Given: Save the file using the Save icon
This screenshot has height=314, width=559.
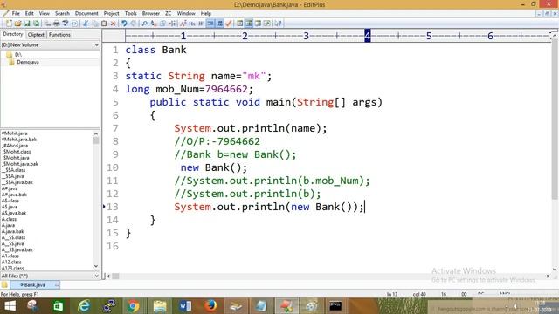Looking at the screenshot, I should (27, 24).
